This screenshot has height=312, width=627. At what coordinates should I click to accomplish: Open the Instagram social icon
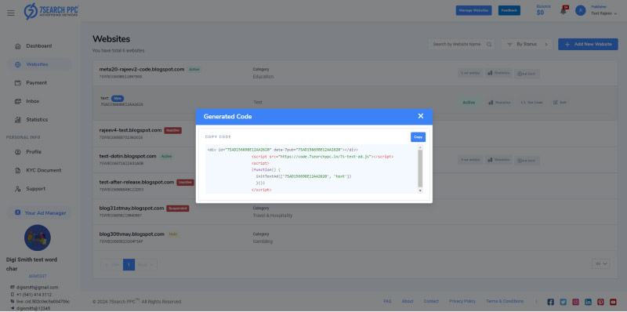575,302
